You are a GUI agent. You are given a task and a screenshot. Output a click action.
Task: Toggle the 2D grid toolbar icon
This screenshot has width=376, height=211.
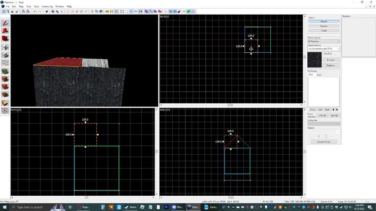[4, 12]
